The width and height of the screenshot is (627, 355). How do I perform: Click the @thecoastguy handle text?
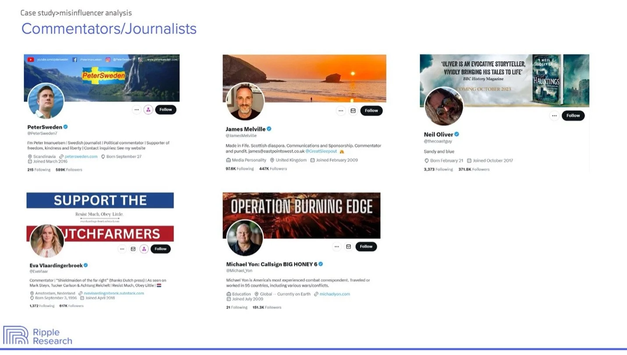click(438, 141)
